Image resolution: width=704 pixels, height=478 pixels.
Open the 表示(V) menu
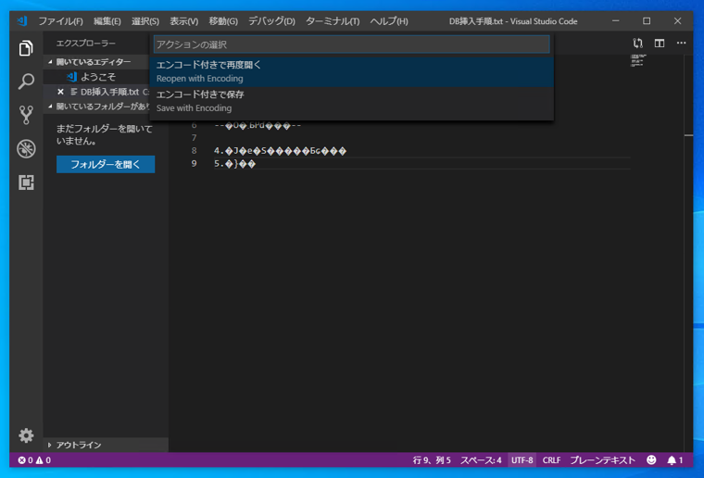[x=183, y=21]
